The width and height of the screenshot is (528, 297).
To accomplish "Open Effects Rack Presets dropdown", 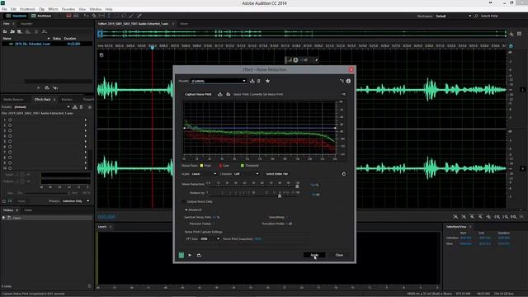I will click(x=42, y=107).
